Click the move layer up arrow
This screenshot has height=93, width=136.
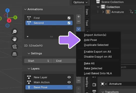pos(78,89)
